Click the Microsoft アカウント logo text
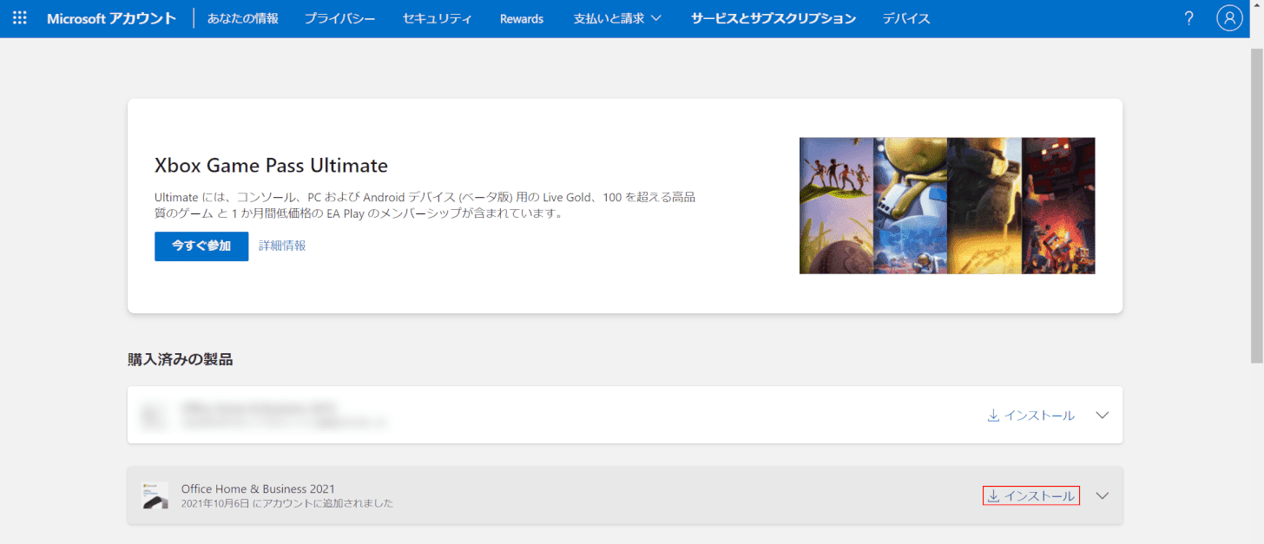1264x544 pixels. (x=111, y=18)
